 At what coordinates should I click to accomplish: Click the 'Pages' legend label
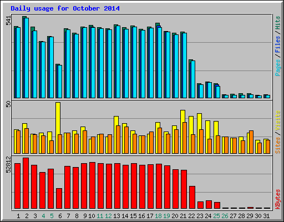[277, 68]
